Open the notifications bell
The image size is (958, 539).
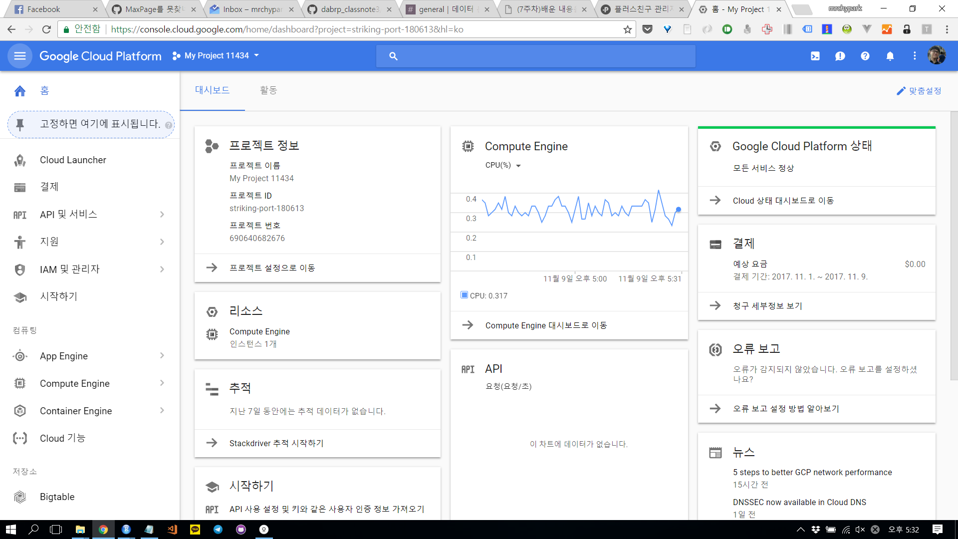point(890,56)
